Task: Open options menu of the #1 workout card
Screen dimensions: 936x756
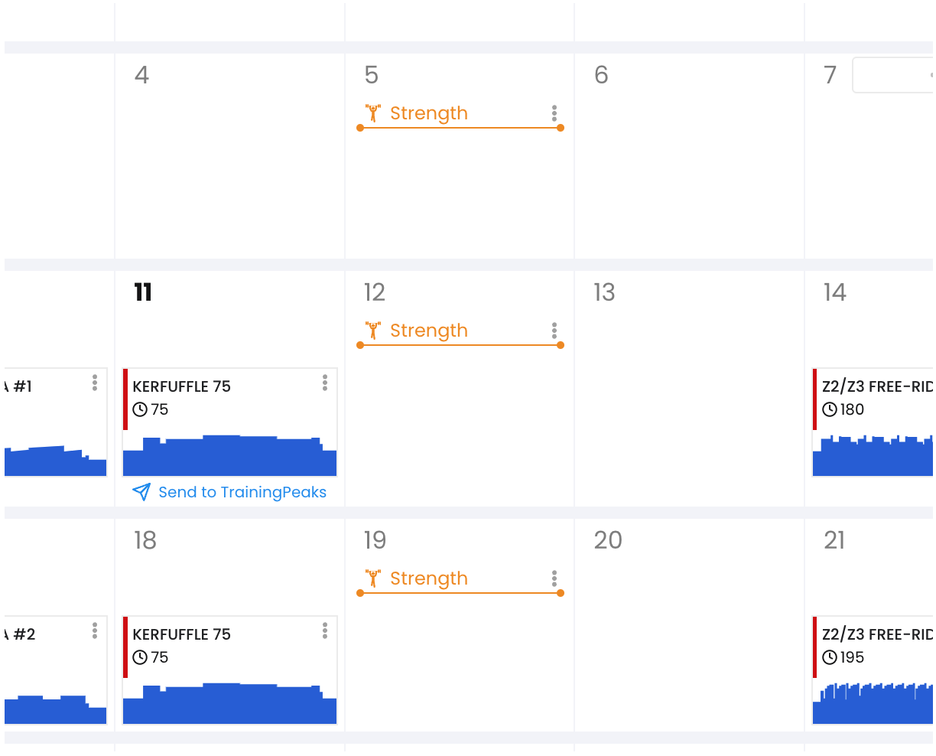Action: [x=95, y=383]
